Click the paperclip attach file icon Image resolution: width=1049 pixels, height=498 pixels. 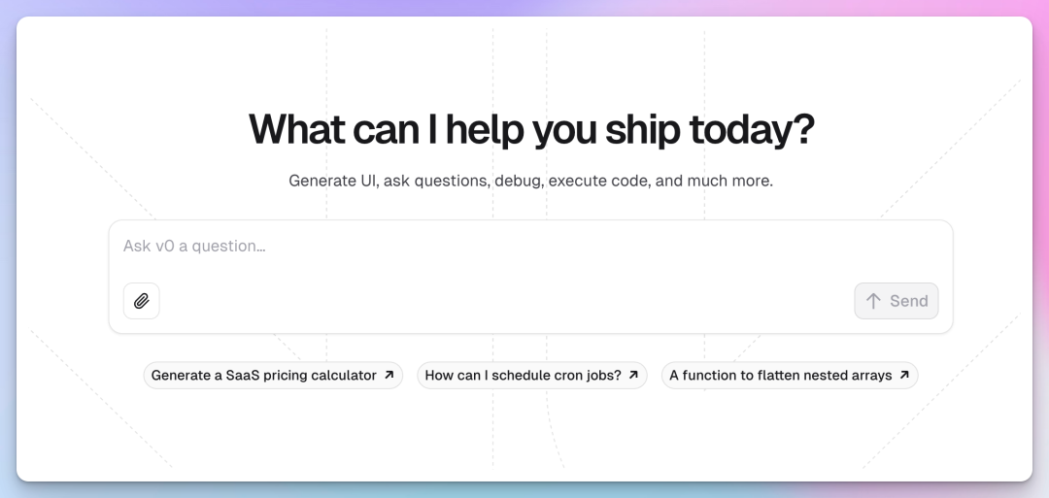[141, 301]
